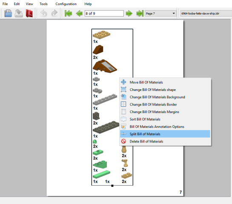The height and width of the screenshot is (204, 232).
Task: Open the Tools menu
Action: tap(43, 4)
